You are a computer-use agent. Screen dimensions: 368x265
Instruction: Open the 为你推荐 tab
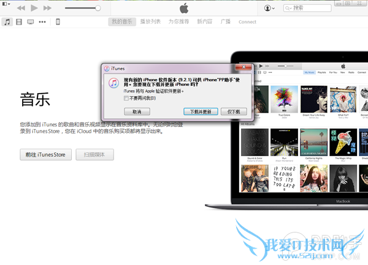click(179, 22)
